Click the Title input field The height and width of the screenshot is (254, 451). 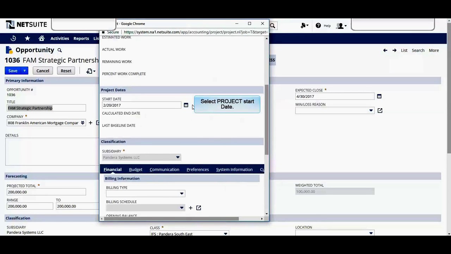(46, 108)
